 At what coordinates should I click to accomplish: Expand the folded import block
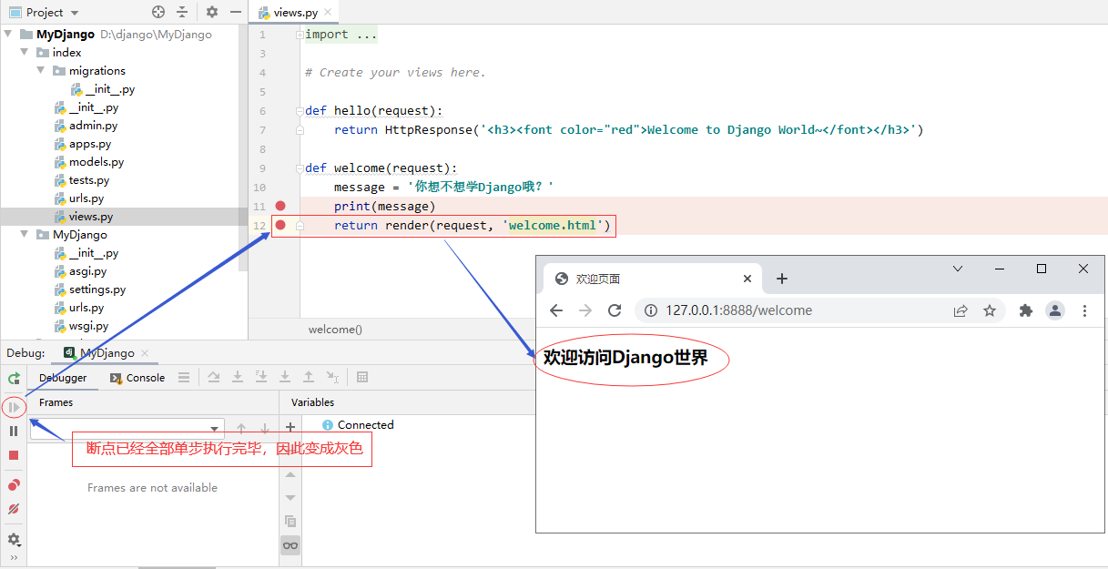[x=300, y=35]
